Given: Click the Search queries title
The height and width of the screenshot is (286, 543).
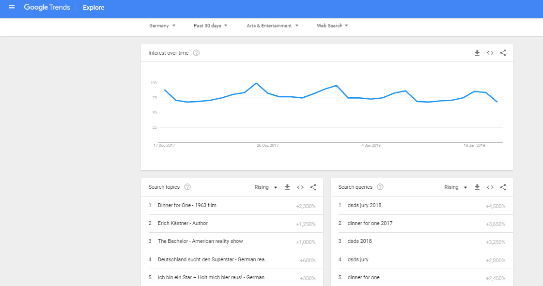Looking at the screenshot, I should 356,187.
